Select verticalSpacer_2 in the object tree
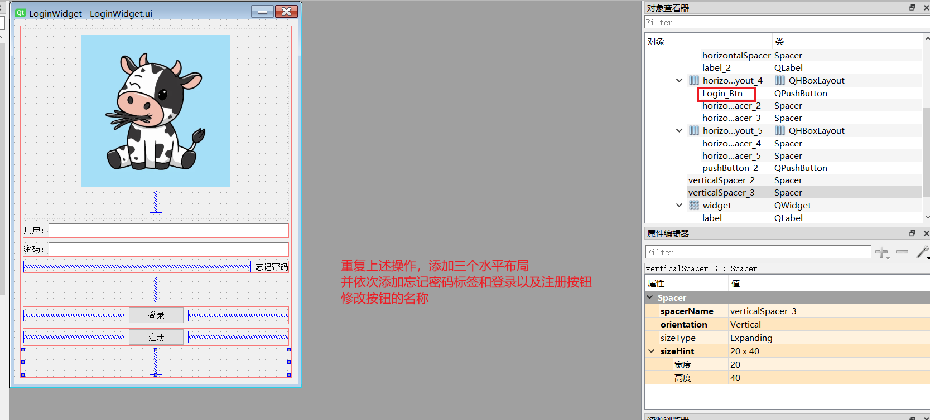The height and width of the screenshot is (420, 930). click(x=721, y=180)
